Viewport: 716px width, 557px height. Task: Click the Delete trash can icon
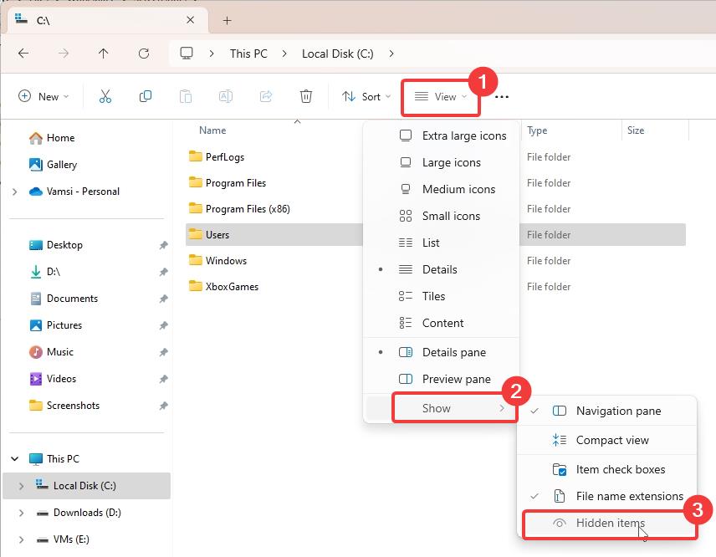306,97
